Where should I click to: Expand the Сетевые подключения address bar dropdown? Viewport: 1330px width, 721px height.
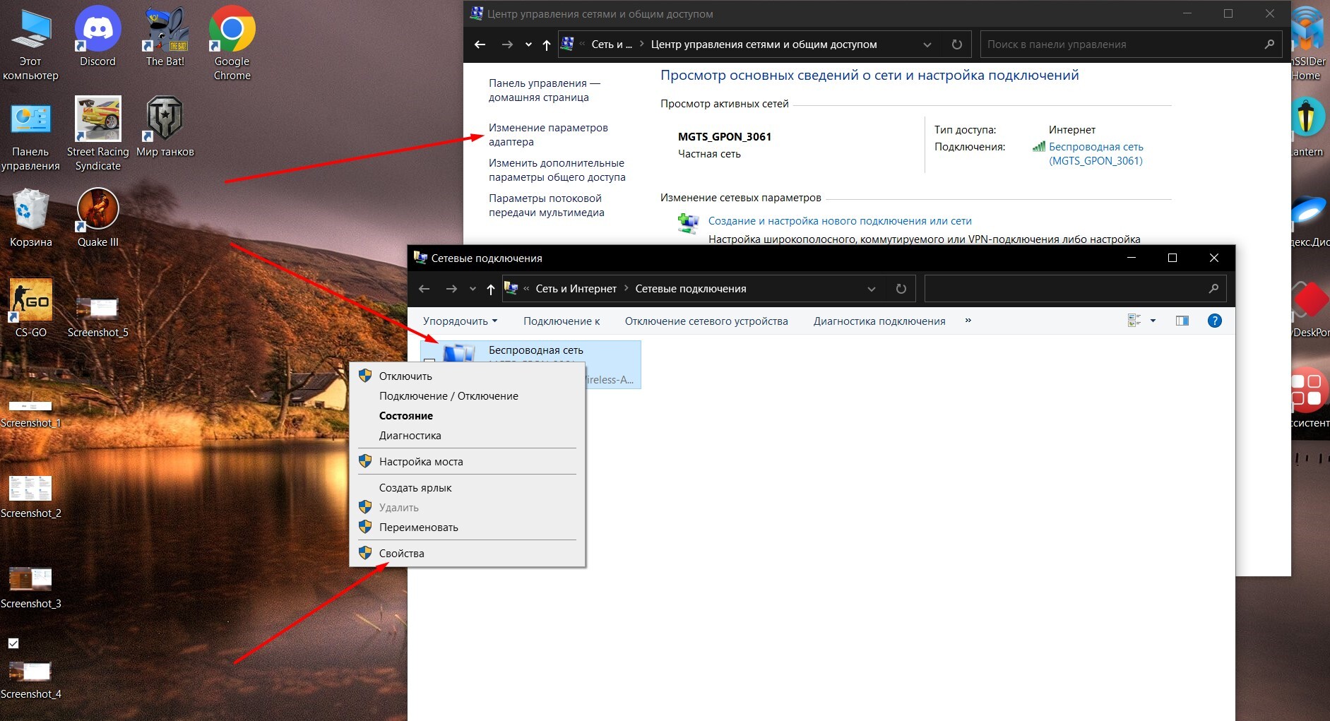871,289
